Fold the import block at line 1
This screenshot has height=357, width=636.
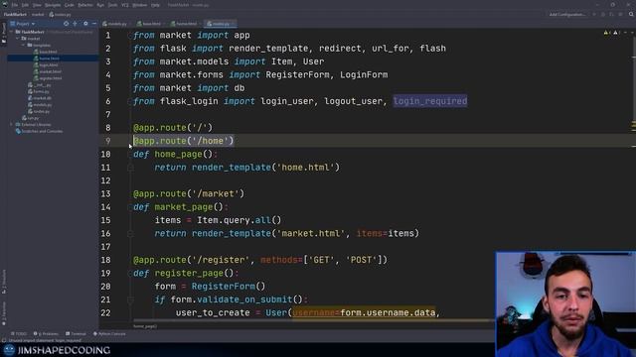130,36
